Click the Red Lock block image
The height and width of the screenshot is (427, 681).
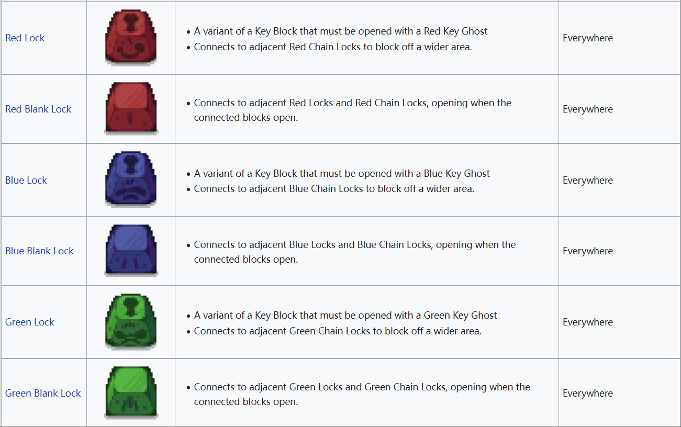coord(131,38)
